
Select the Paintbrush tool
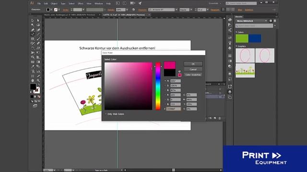[38, 39]
